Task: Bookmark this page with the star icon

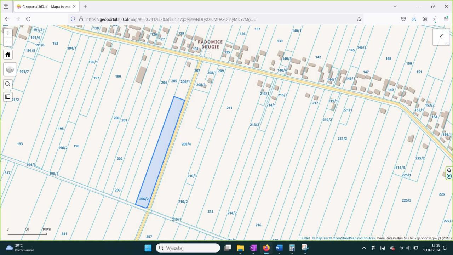Action: tap(359, 19)
